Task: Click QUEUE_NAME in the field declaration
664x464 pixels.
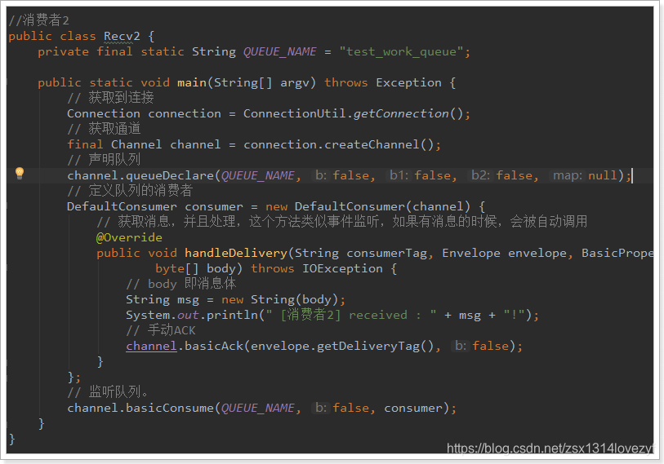Action: point(280,52)
